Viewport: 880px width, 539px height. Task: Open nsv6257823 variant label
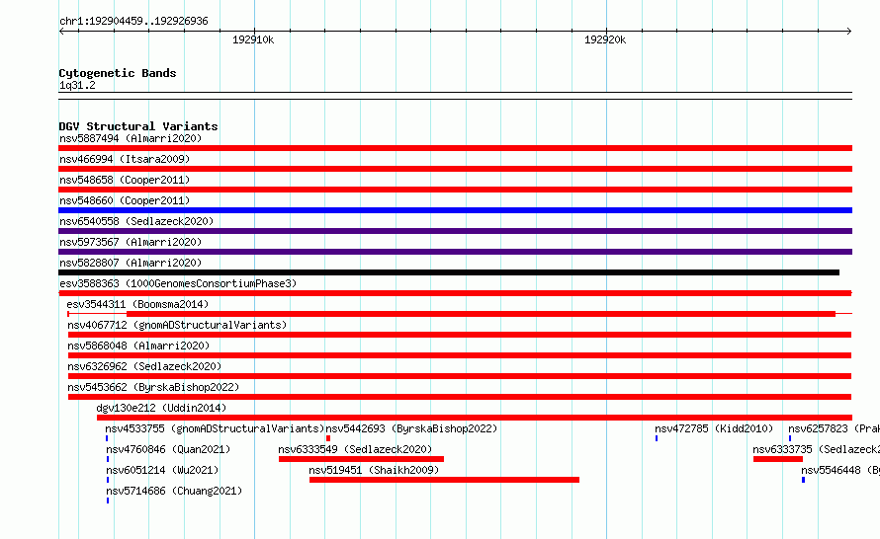pyautogui.click(x=834, y=428)
